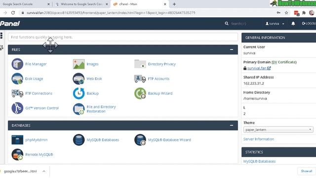Click Show all downloads button

[x=307, y=171]
